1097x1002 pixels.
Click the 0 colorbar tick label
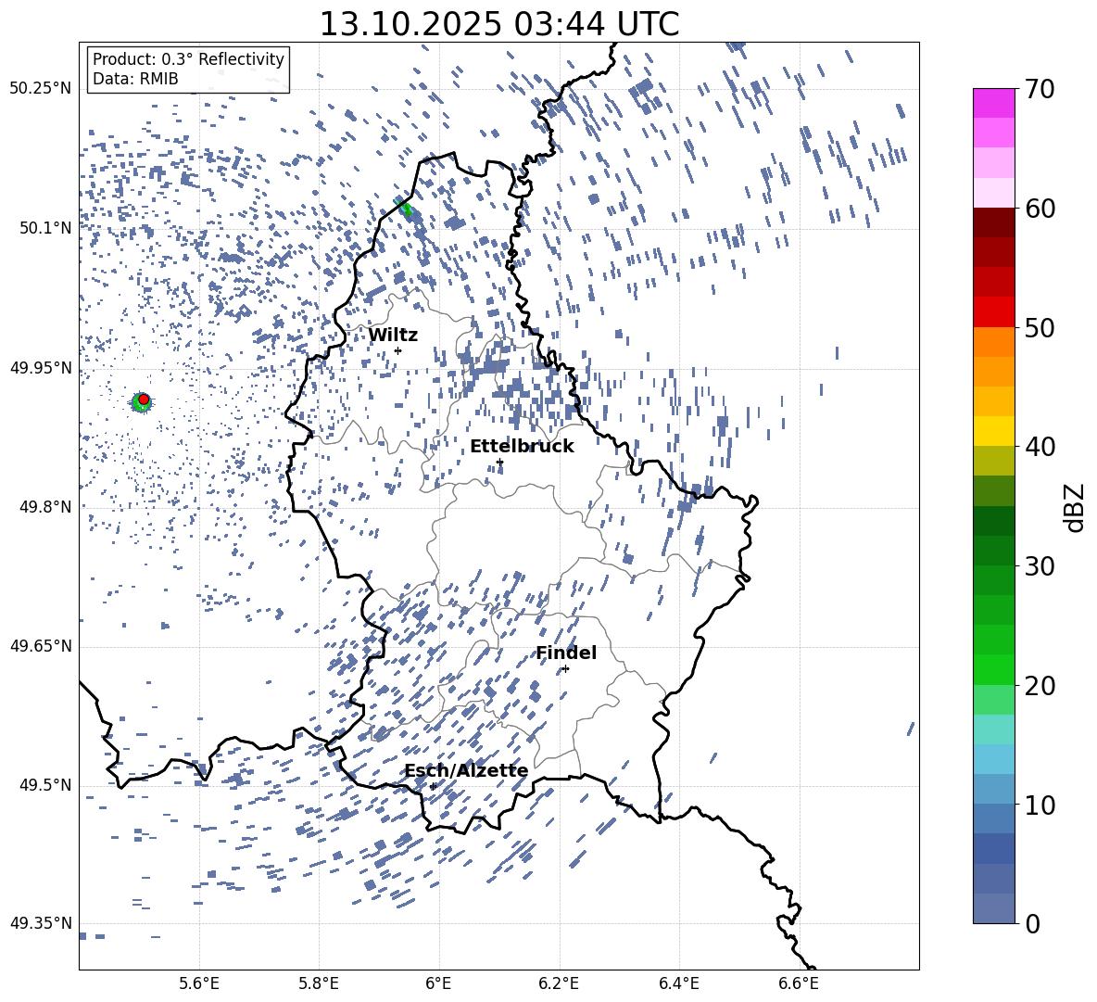pos(1032,923)
